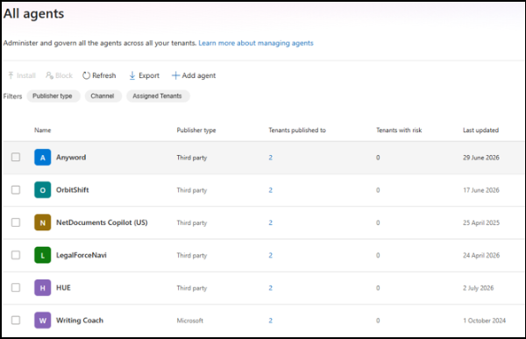The image size is (526, 339).
Task: Open the Assigned Tenants filter
Action: click(x=158, y=95)
